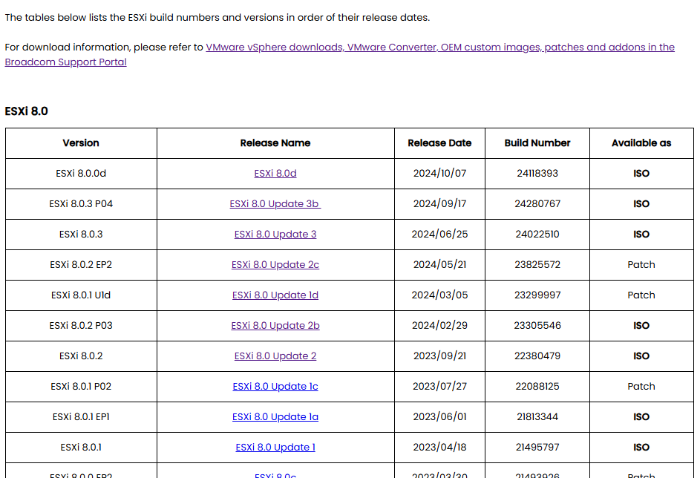700x478 pixels.
Task: Click release date 2024/02/29
Action: tap(439, 325)
